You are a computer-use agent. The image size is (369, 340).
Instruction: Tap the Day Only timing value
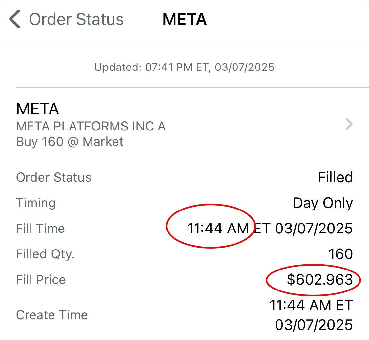(x=323, y=203)
